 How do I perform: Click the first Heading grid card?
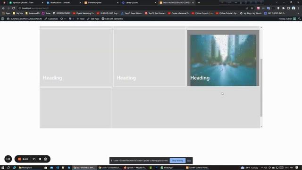[75, 58]
